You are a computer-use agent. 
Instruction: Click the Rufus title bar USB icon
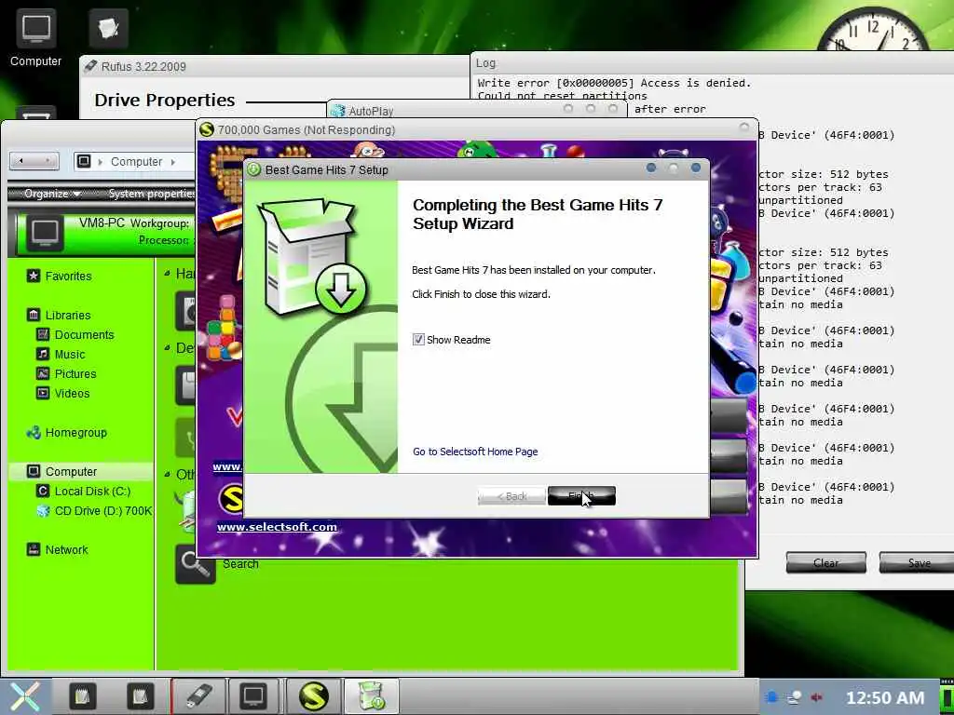(x=90, y=66)
